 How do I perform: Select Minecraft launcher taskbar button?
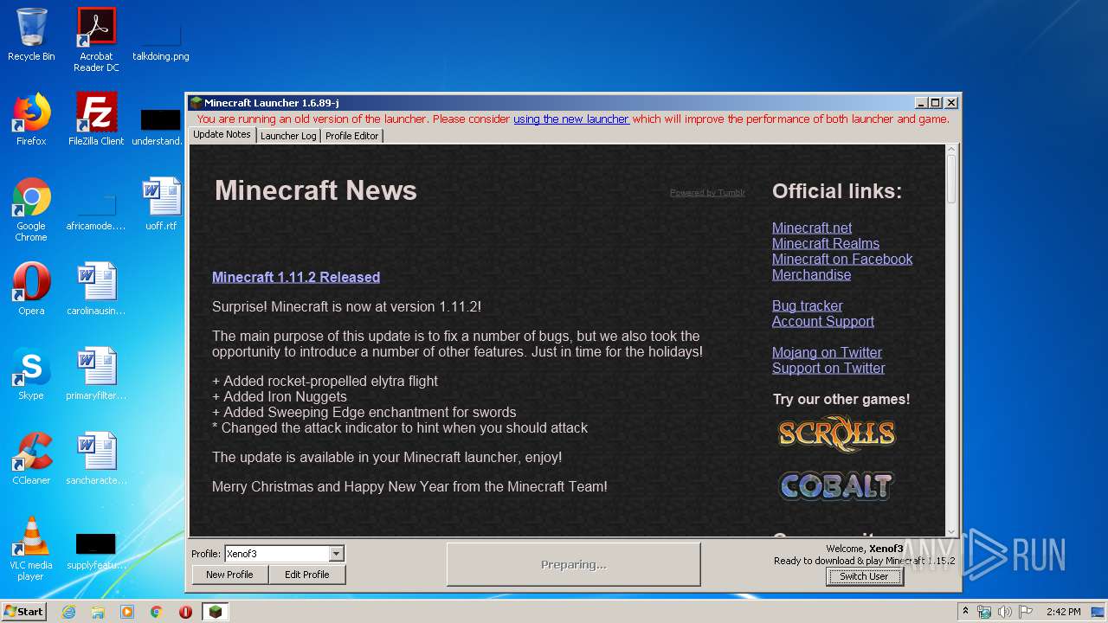216,612
